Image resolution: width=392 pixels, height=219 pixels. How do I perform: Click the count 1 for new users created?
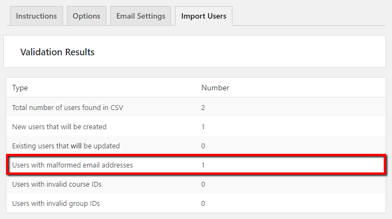[203, 126]
